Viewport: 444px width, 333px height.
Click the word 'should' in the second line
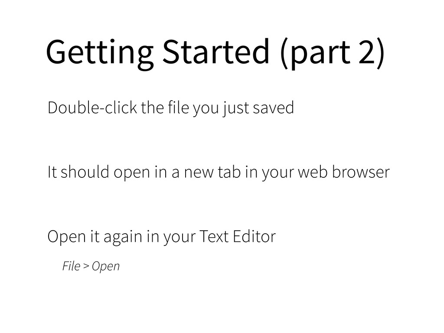[85, 172]
